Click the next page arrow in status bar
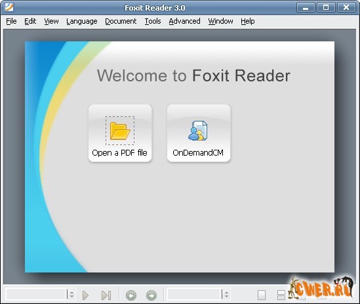This screenshot has width=360, height=304. click(85, 295)
